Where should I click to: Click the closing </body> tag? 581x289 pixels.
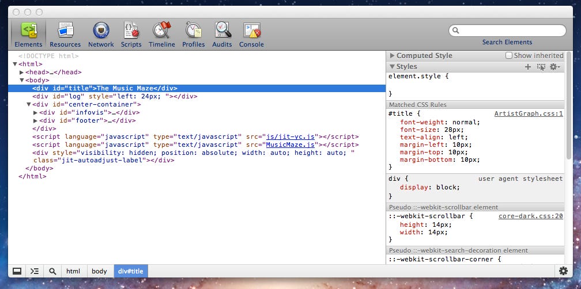tap(39, 168)
